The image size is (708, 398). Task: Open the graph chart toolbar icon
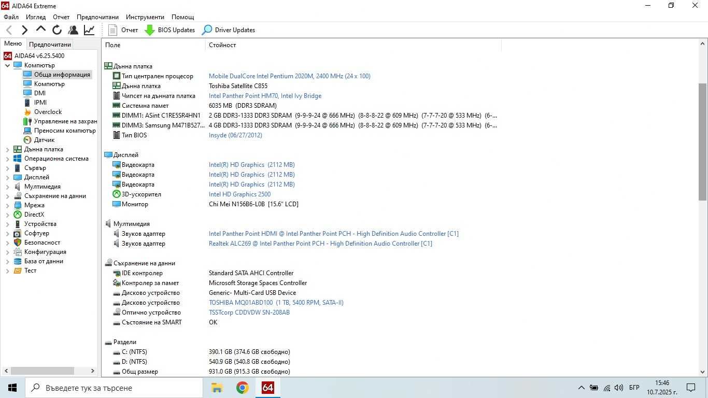(x=89, y=30)
